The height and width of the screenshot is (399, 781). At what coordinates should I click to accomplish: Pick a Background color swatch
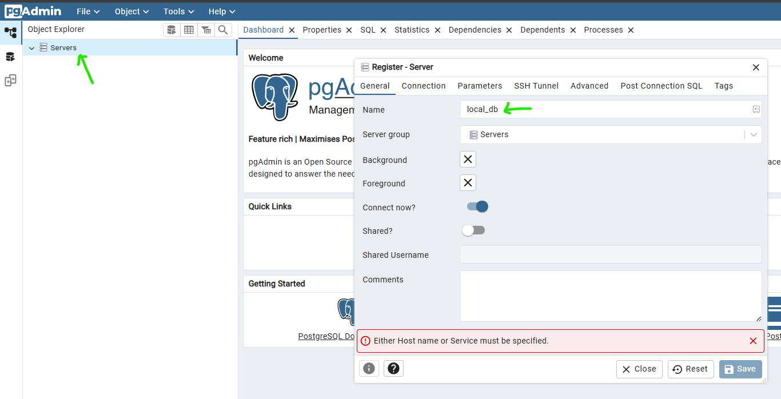pos(468,159)
